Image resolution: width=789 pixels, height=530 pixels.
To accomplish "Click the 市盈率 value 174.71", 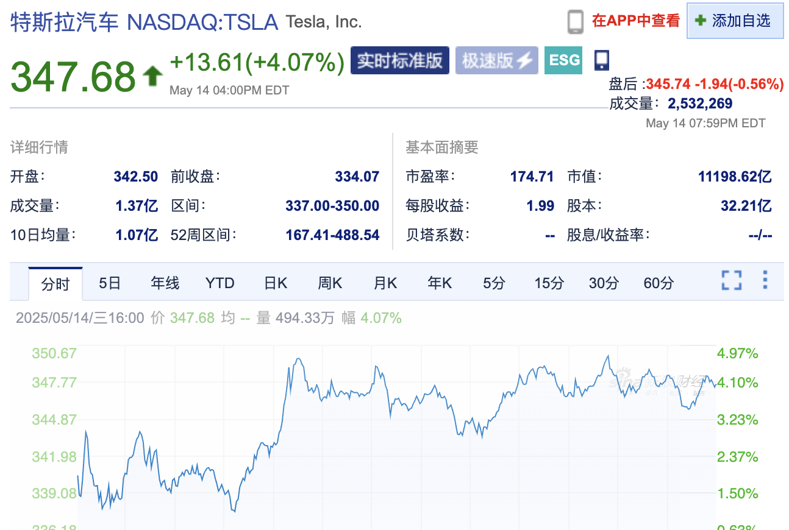I will (532, 177).
